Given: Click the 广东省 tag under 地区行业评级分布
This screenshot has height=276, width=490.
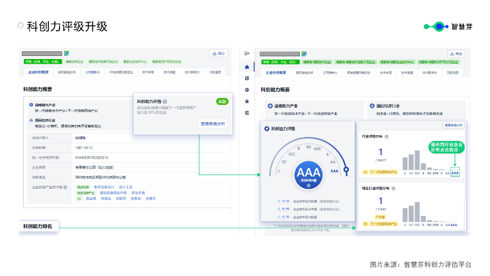Looking at the screenshot, I should (380, 217).
